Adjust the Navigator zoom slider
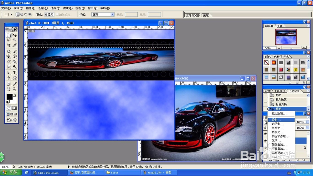Screen dimensions: 313x176 click(x=291, y=48)
